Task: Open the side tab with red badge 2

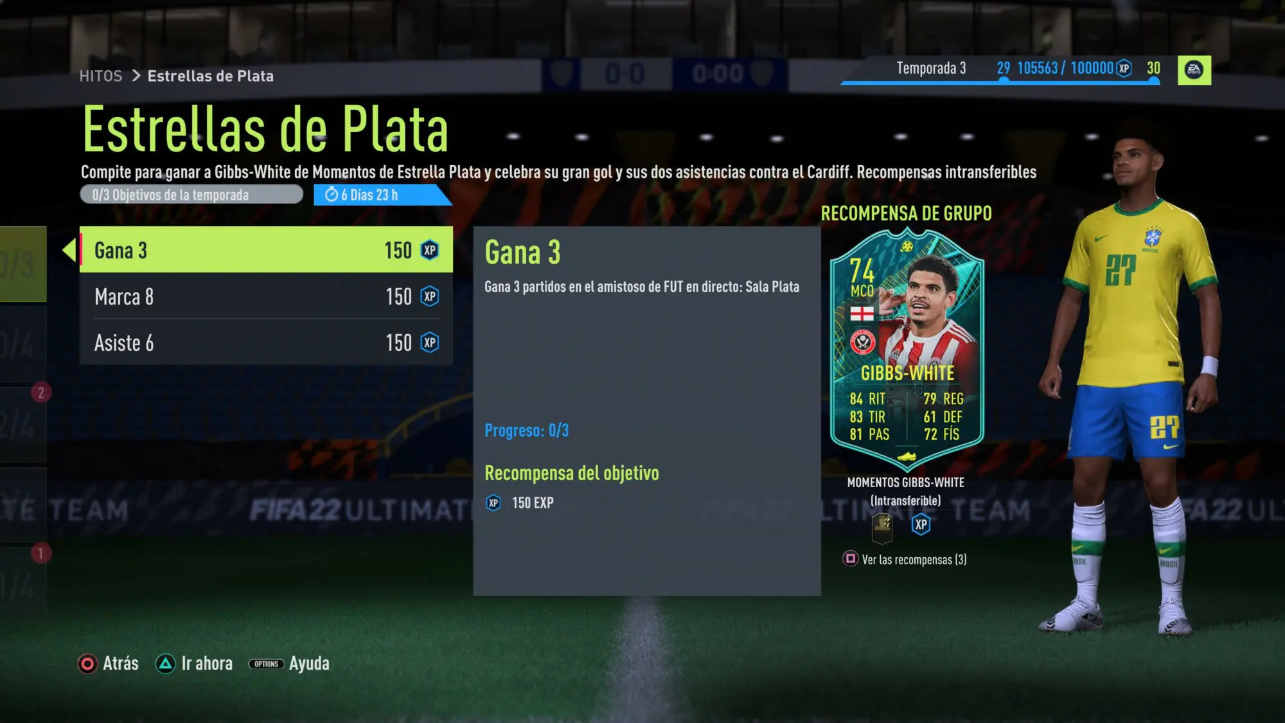Action: coord(23,425)
